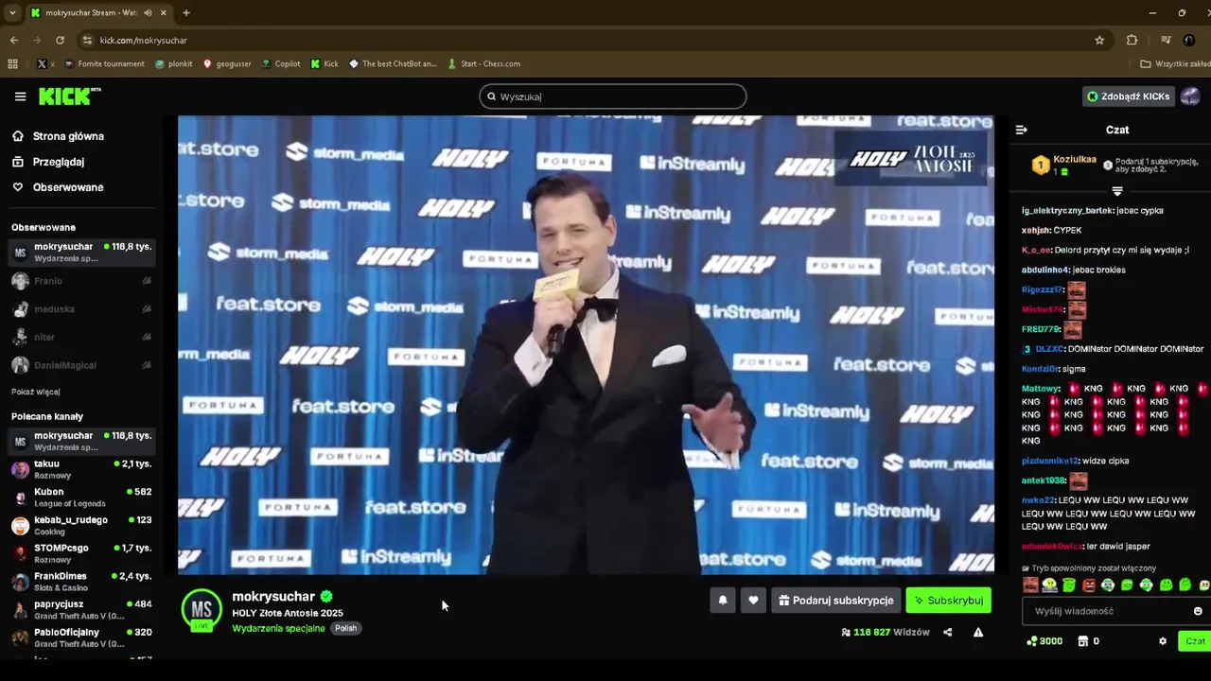Viewport: 1211px width, 681px height.
Task: Open FrankDimes Slots & Casino channel
Action: (x=81, y=582)
